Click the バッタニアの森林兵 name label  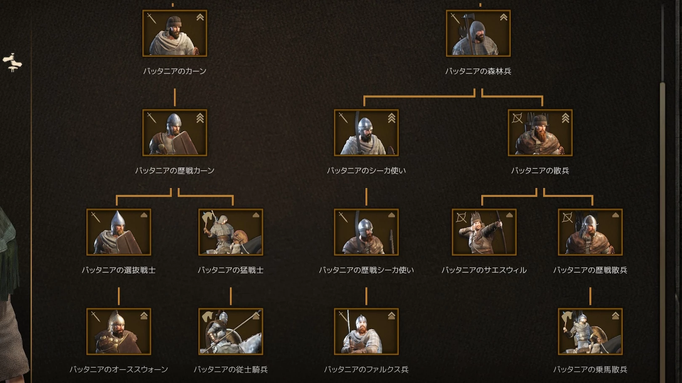[478, 71]
